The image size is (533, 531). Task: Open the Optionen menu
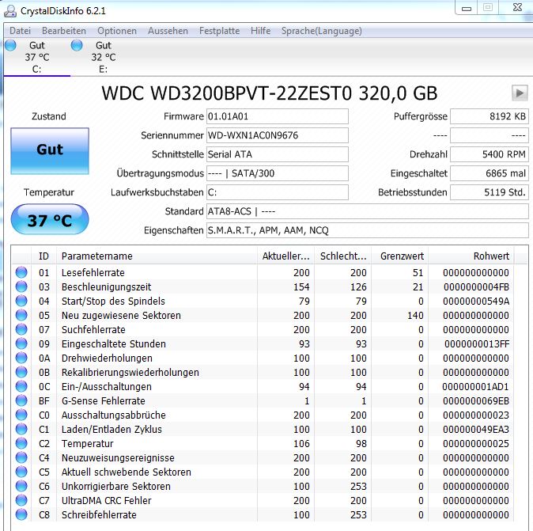117,31
